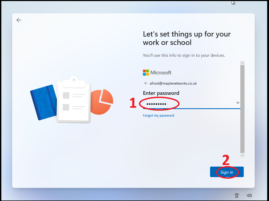Open the volume speaker icon
Image resolution: width=269 pixels, height=201 pixels.
tap(249, 195)
